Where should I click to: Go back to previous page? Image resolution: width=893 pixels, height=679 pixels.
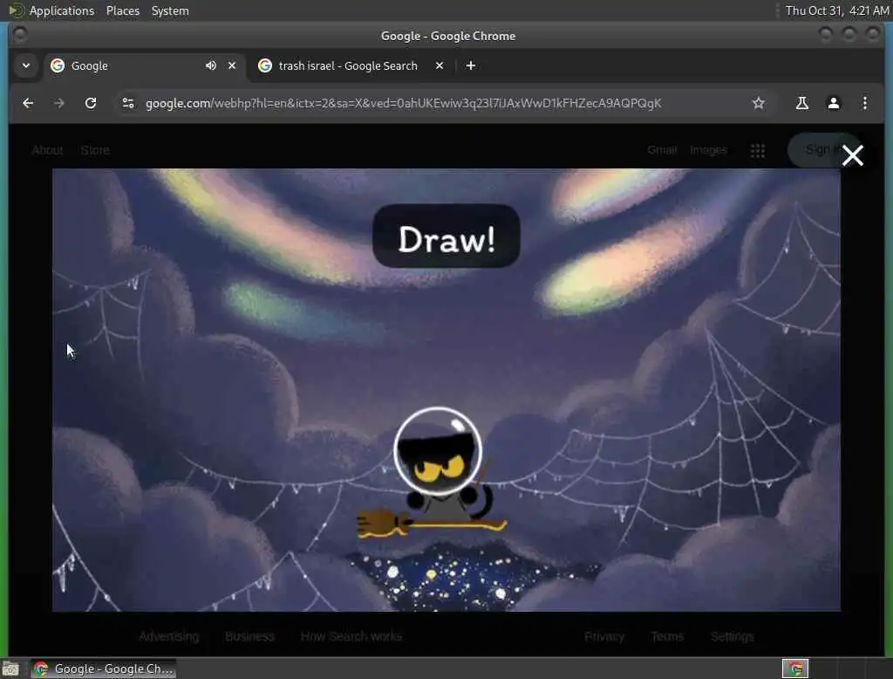[28, 103]
